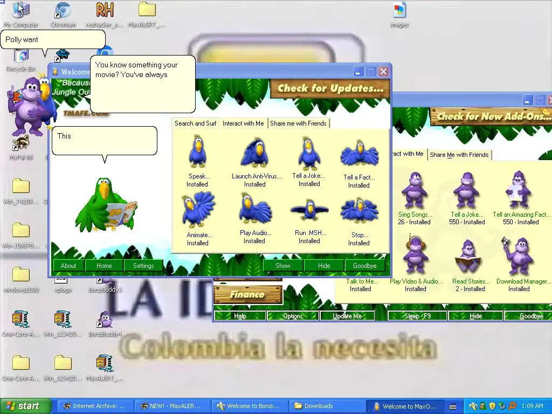Click Help in Bonzi window
The height and width of the screenshot is (414, 552).
[240, 316]
